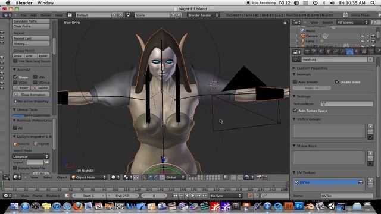This screenshot has width=381, height=214.
Task: Click the 3D manipulator toggle icon
Action: (144, 177)
